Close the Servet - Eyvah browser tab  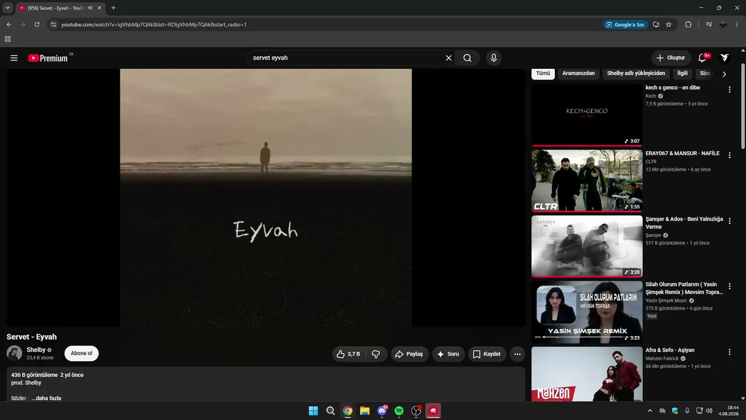click(x=100, y=8)
